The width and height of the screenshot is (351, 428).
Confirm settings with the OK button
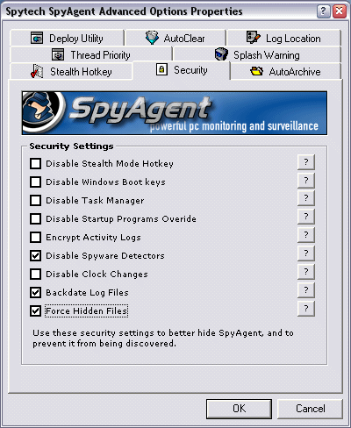239,409
